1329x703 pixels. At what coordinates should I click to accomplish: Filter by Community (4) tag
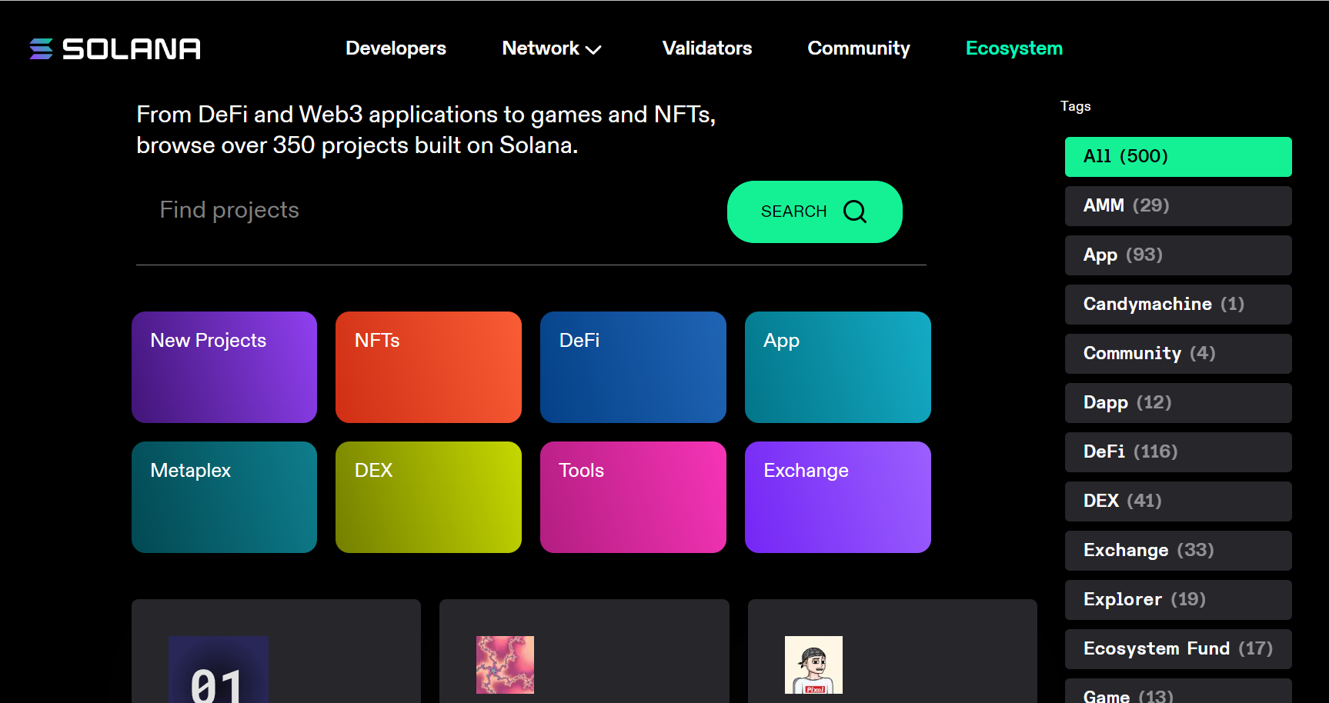[x=1178, y=354]
